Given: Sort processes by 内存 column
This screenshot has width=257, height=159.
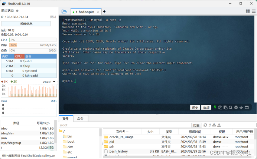Looking at the screenshot, I should click(8, 56).
